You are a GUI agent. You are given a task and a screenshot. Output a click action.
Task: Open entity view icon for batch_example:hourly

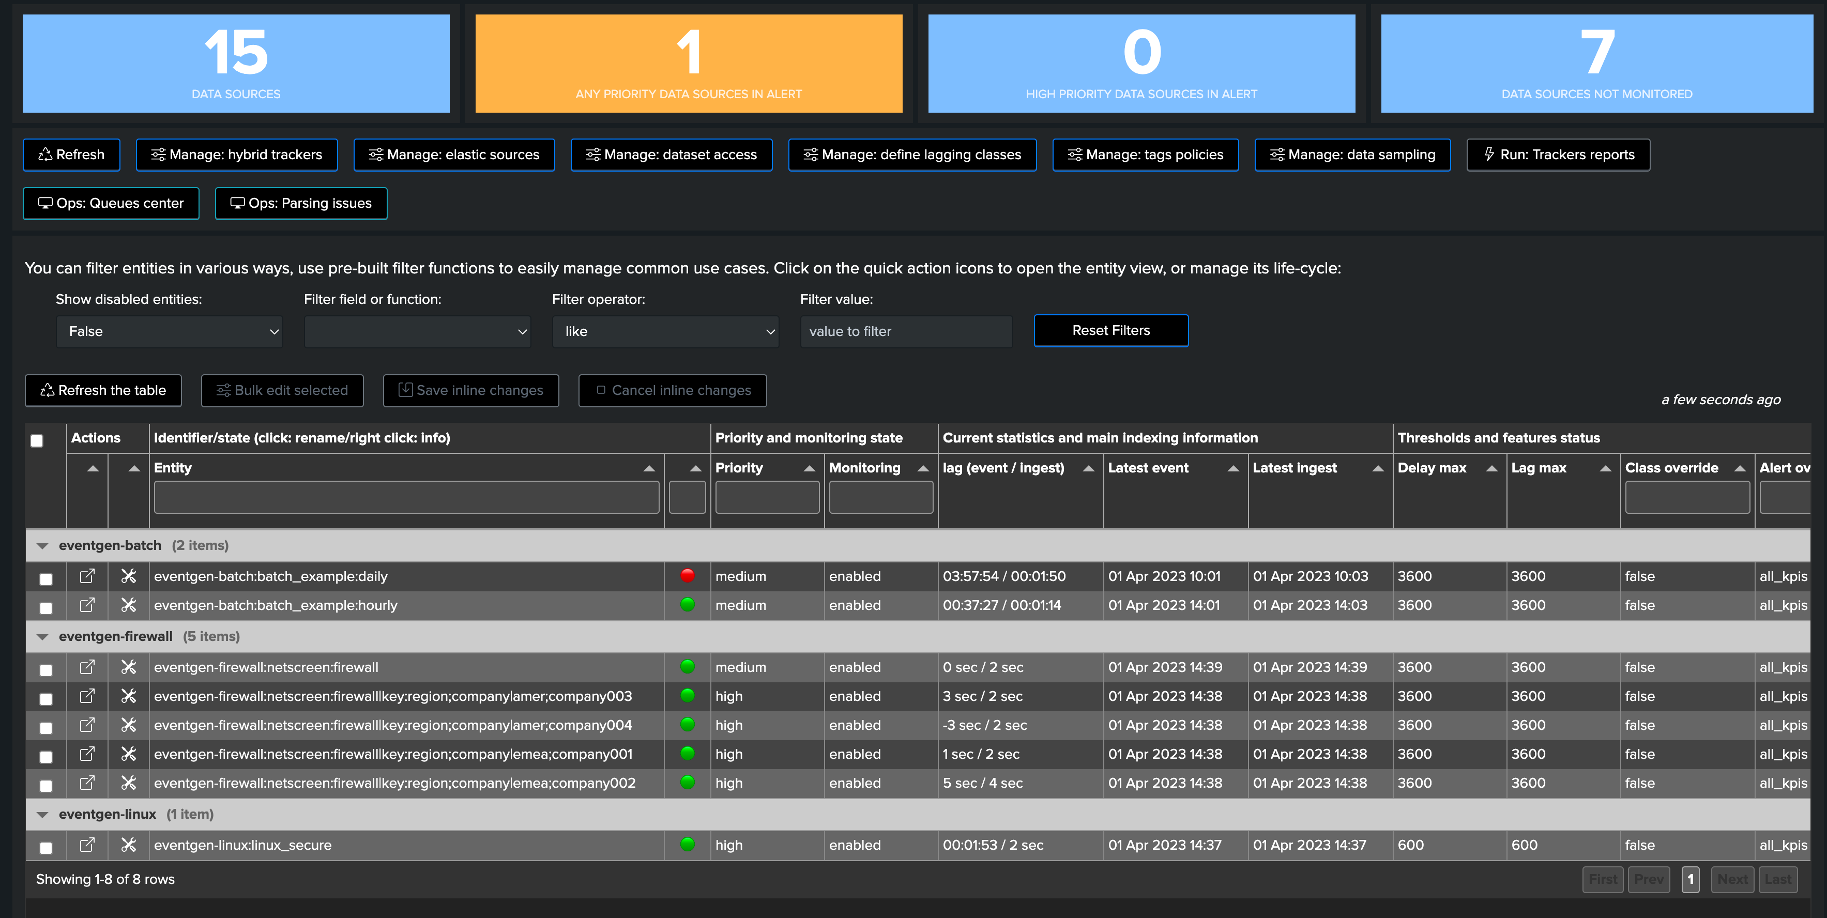tap(87, 605)
